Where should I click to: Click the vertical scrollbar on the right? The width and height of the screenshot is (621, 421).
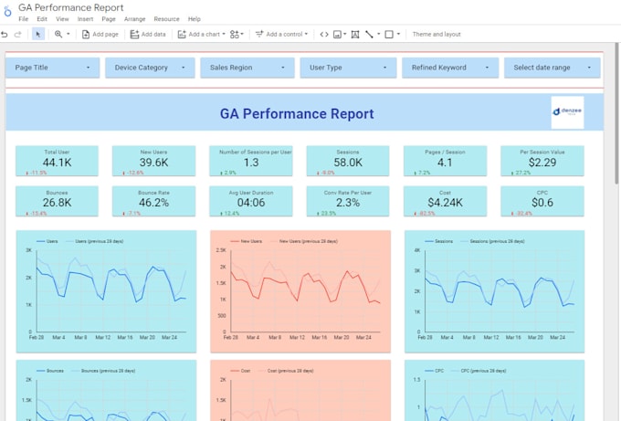tap(617, 113)
